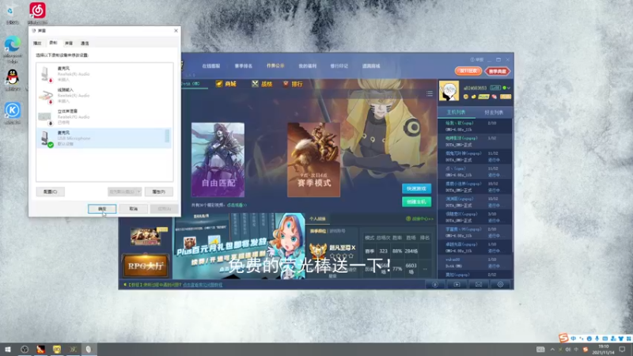Click the 排行 ranking icon tab
The height and width of the screenshot is (356, 633).
pyautogui.click(x=293, y=84)
